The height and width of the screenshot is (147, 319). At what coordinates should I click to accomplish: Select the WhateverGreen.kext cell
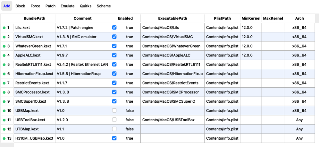pyautogui.click(x=34, y=46)
